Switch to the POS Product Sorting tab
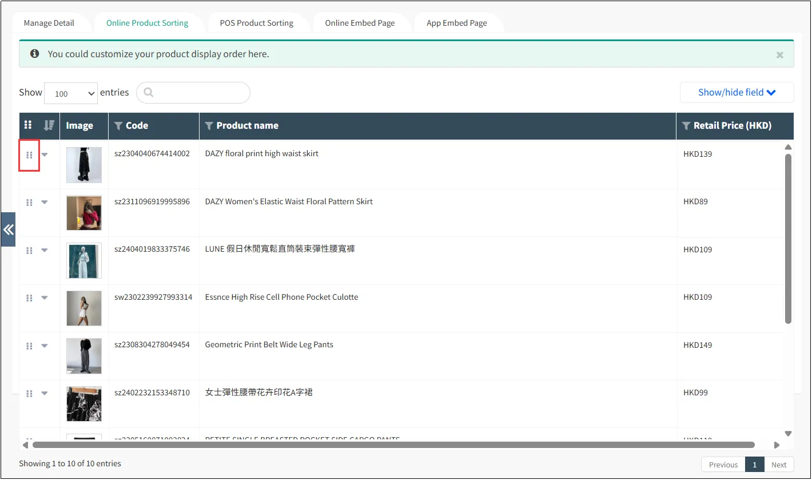Image resolution: width=812 pixels, height=480 pixels. tap(256, 23)
